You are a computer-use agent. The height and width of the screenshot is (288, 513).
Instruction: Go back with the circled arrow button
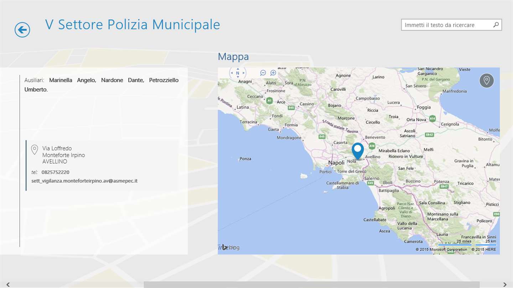(x=22, y=30)
